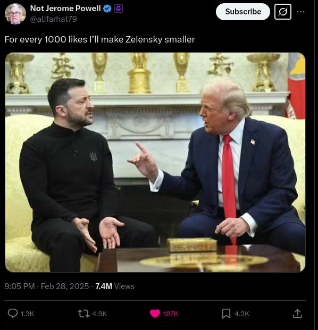Image resolution: width=318 pixels, height=330 pixels.
Task: Click the reply speech bubble icon
Action: point(13,313)
